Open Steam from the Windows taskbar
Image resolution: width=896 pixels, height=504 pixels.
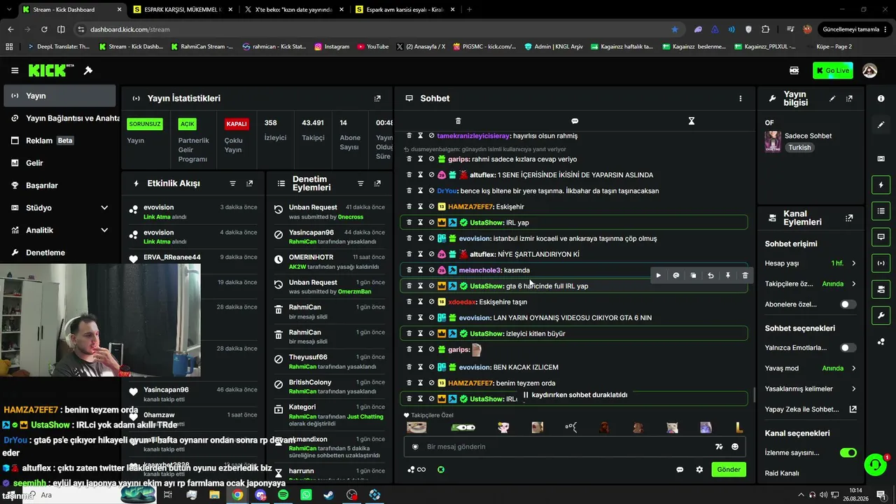(x=328, y=495)
